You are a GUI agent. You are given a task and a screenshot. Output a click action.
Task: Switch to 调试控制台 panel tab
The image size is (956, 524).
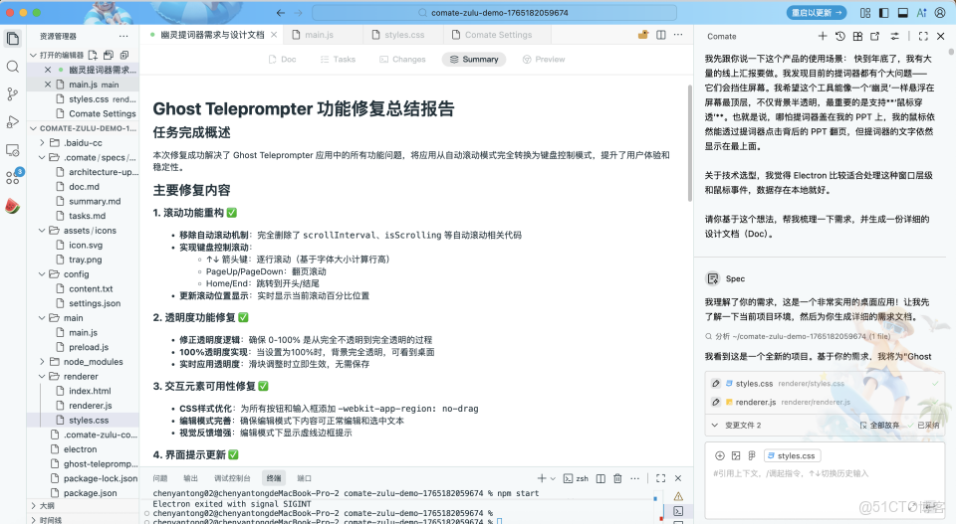232,478
